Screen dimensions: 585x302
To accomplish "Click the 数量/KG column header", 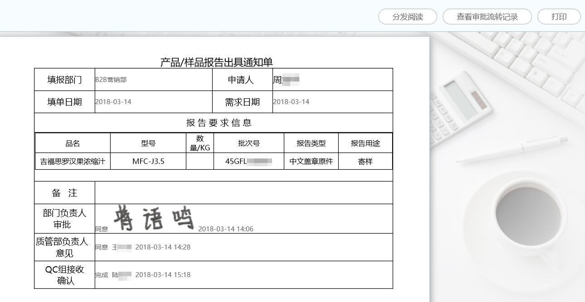I will (x=200, y=143).
